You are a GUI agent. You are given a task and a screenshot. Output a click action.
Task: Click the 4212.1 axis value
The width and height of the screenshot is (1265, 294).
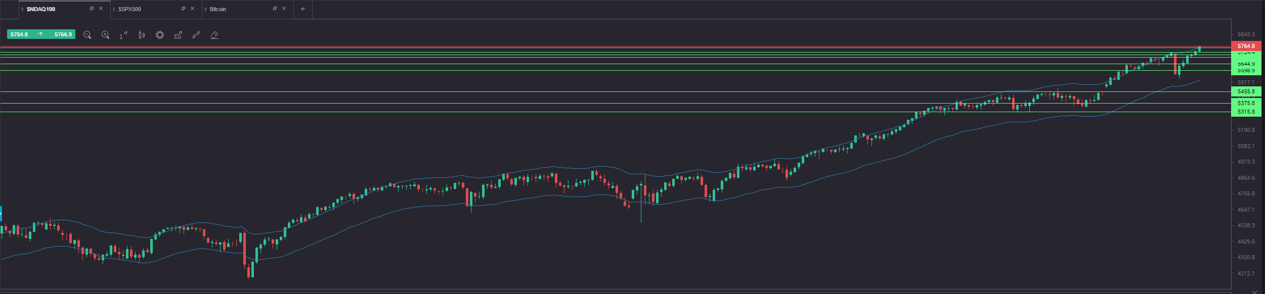(1246, 273)
